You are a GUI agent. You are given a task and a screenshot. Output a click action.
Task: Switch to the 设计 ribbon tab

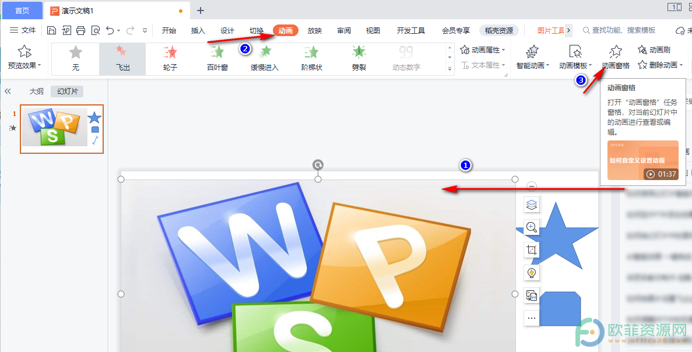coord(227,30)
